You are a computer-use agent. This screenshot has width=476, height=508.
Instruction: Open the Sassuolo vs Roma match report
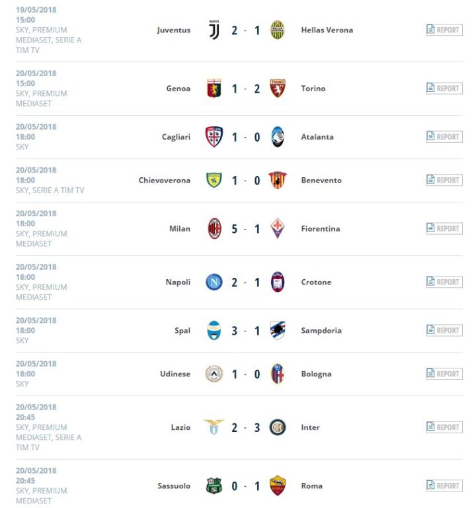coord(444,486)
